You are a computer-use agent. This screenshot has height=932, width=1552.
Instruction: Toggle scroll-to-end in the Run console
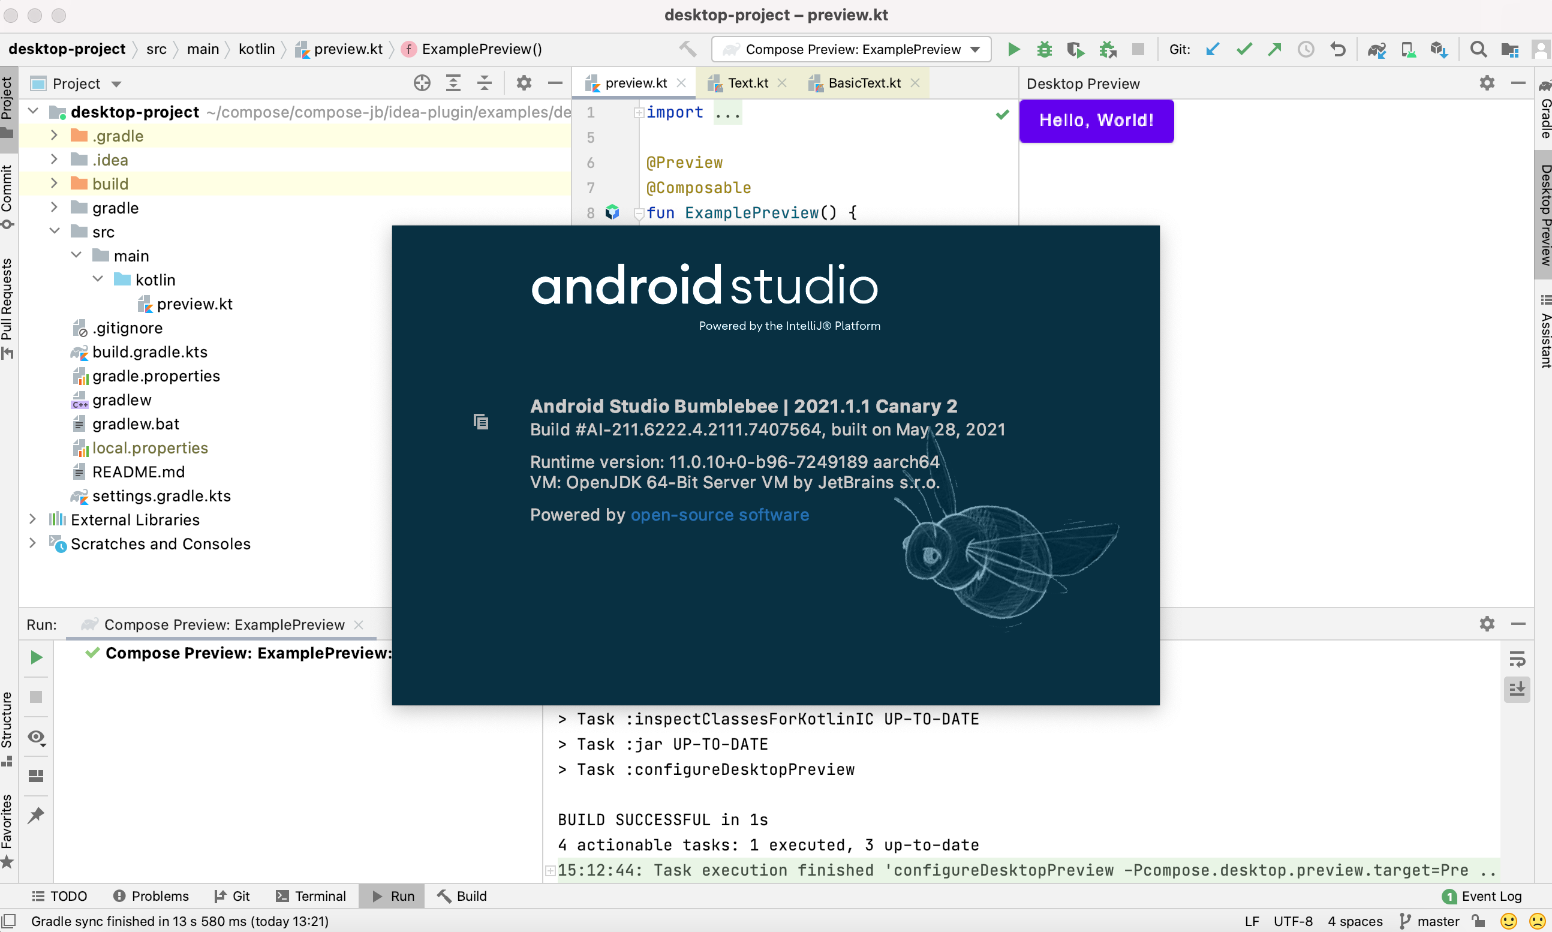pyautogui.click(x=1518, y=690)
